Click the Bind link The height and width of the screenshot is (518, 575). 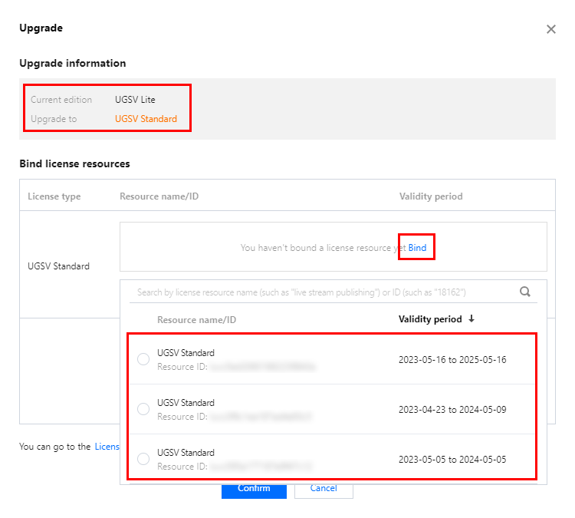(x=417, y=248)
